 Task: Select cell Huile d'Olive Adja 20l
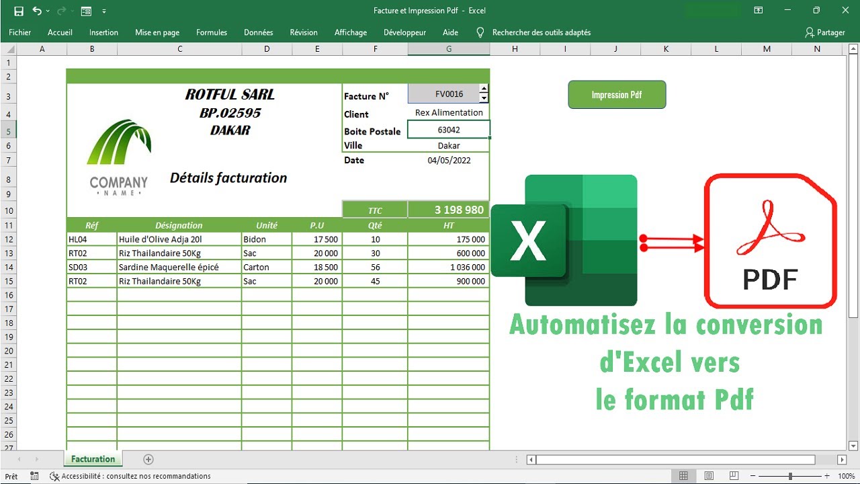(179, 239)
